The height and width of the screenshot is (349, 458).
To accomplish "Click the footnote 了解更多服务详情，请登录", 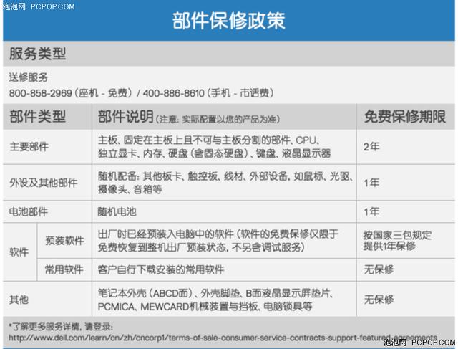I will pos(61,327).
